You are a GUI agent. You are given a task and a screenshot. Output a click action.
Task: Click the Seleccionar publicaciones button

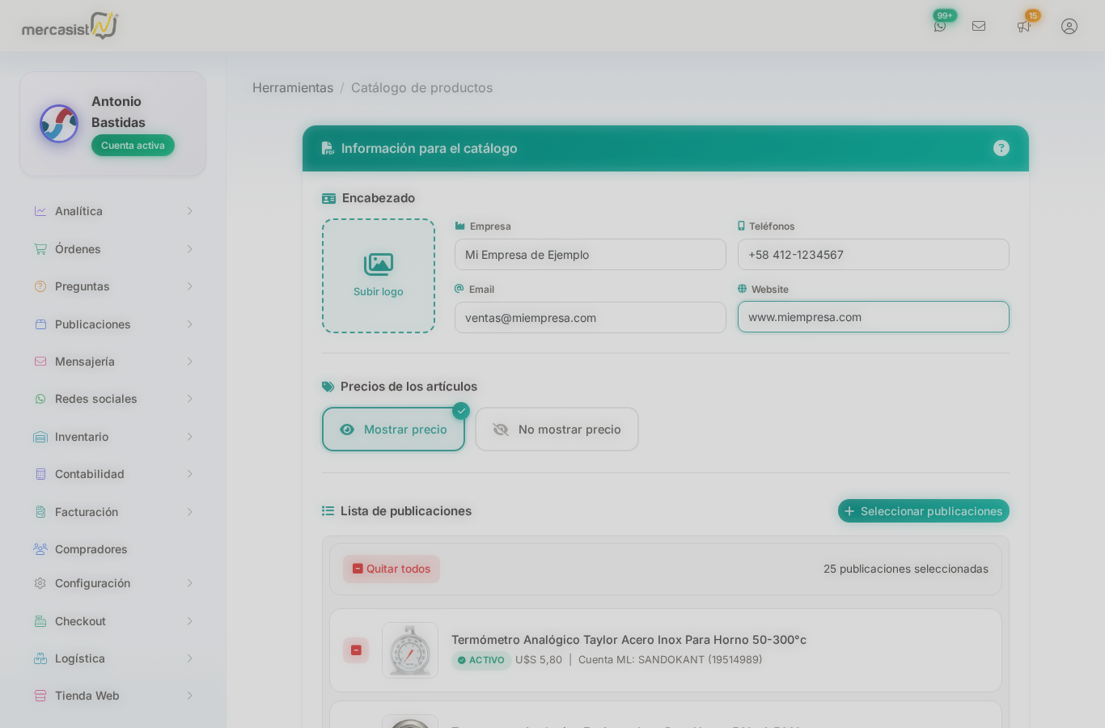point(923,511)
